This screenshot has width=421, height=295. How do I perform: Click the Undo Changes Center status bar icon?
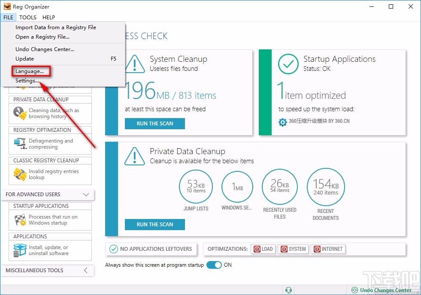coord(354,290)
